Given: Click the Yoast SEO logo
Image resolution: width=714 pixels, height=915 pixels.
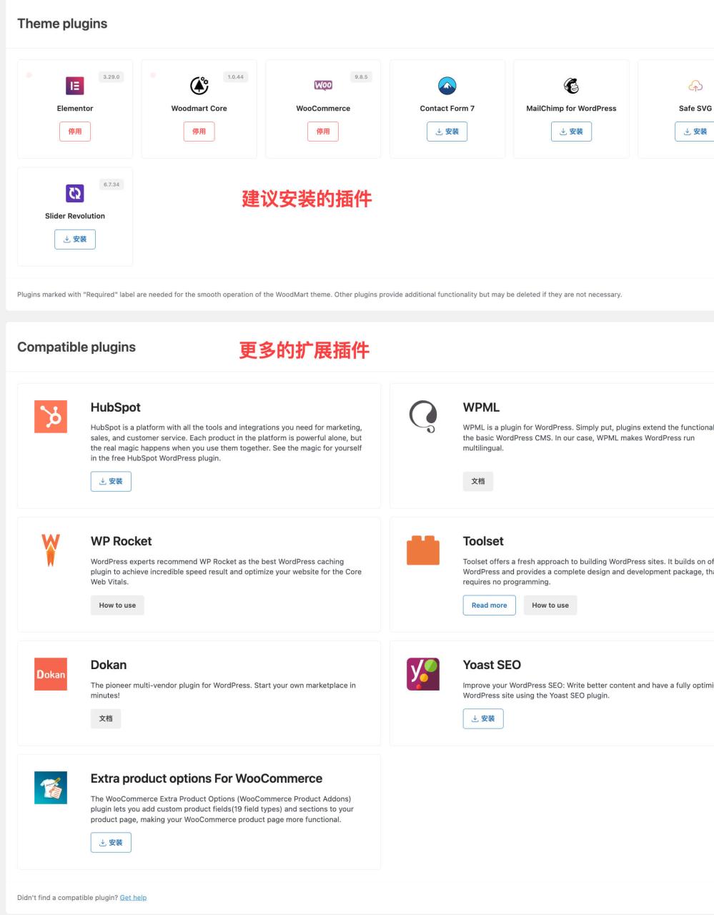Looking at the screenshot, I should (423, 673).
